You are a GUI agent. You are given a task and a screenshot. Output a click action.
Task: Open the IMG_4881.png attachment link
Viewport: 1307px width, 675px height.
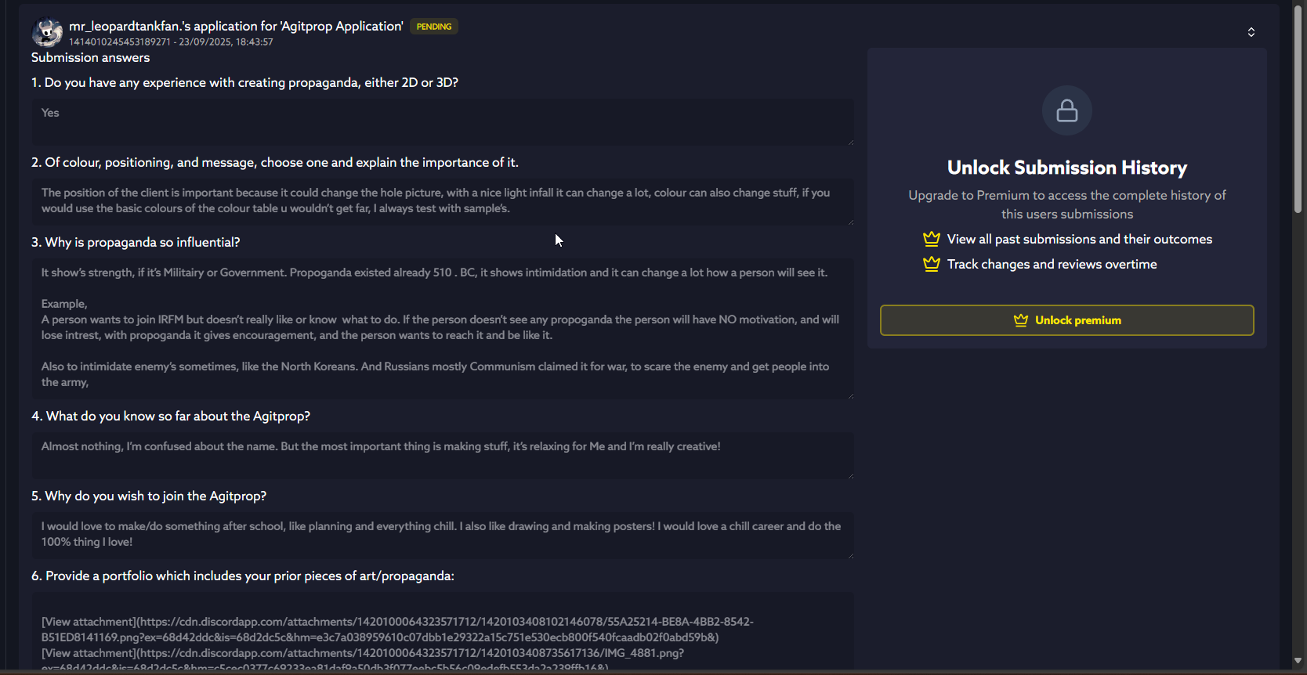pyautogui.click(x=89, y=653)
